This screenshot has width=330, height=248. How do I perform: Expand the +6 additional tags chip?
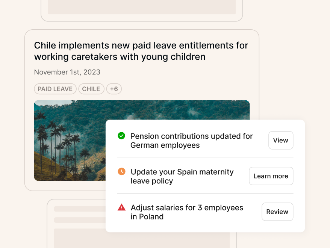(x=114, y=89)
